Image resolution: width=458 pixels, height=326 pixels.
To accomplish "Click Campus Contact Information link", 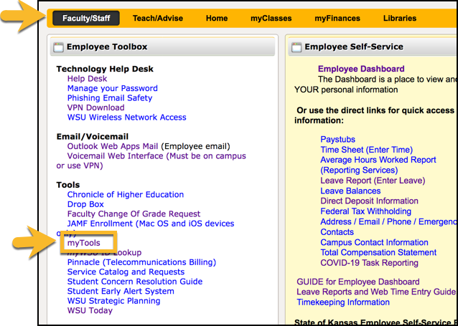I will click(374, 242).
